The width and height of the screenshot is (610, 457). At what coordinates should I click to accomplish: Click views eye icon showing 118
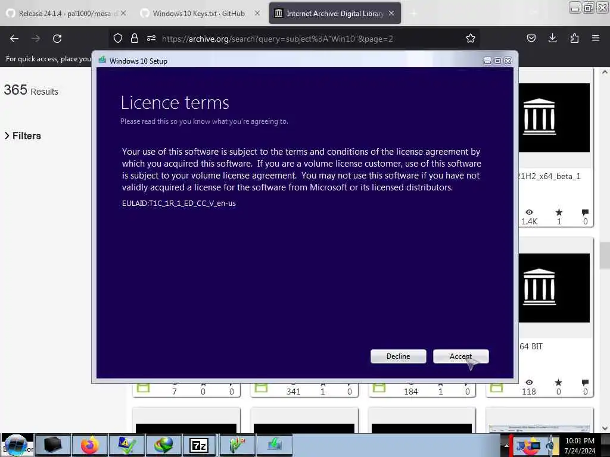pos(529,383)
